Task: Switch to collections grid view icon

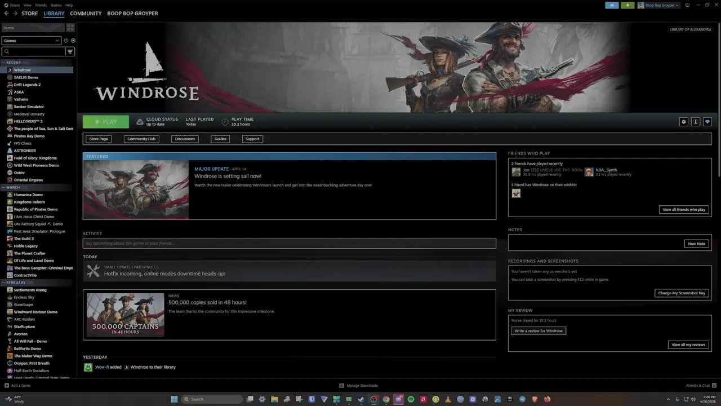Action: (x=70, y=28)
